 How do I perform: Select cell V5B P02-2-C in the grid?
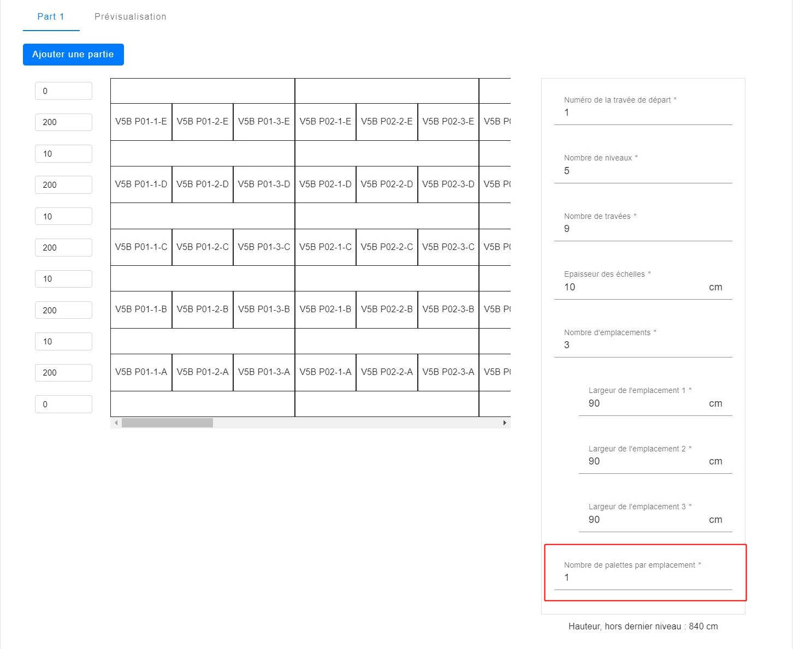(387, 247)
